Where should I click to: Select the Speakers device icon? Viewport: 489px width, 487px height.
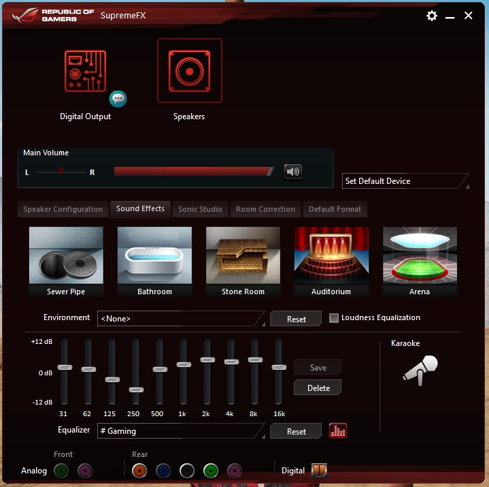click(189, 71)
